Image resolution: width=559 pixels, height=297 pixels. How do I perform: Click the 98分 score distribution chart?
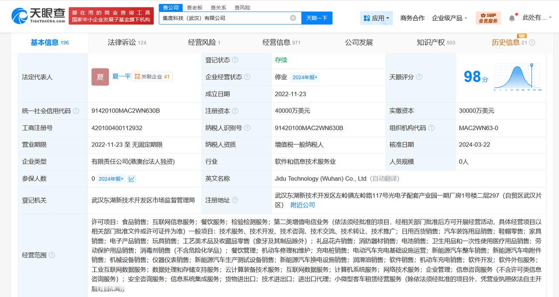(x=518, y=77)
